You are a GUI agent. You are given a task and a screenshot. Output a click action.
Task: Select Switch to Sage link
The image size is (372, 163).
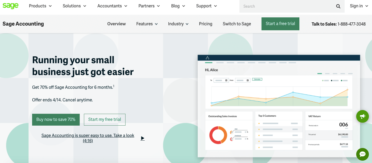237,24
